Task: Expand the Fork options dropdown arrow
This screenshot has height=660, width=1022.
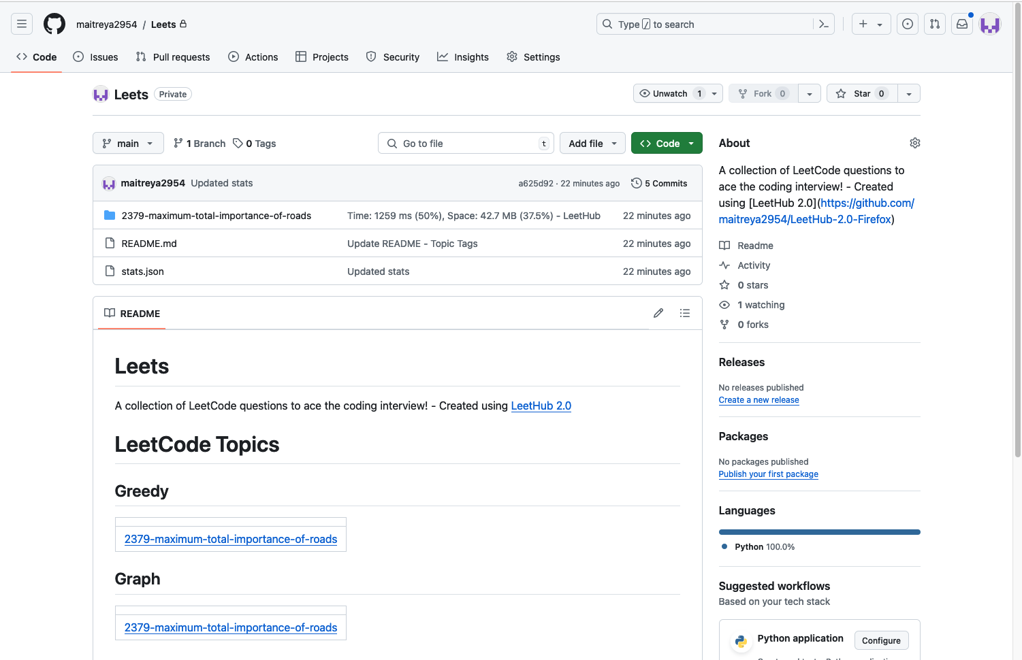Action: point(810,93)
